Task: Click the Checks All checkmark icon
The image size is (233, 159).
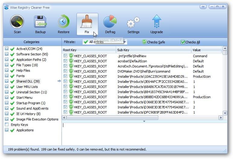Action: coord(183,42)
